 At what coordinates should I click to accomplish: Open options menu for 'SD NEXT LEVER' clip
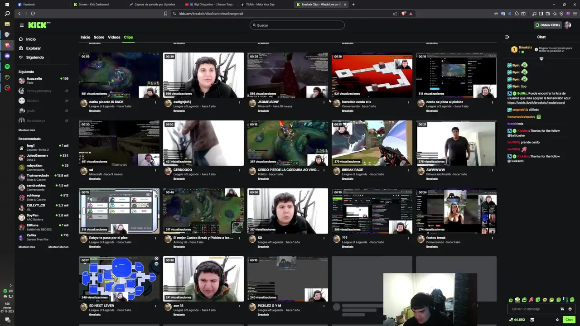[x=155, y=306]
